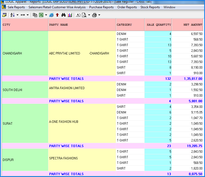Open the Stock Reports menu
Screen dimensions: 205x177
coord(150,7)
